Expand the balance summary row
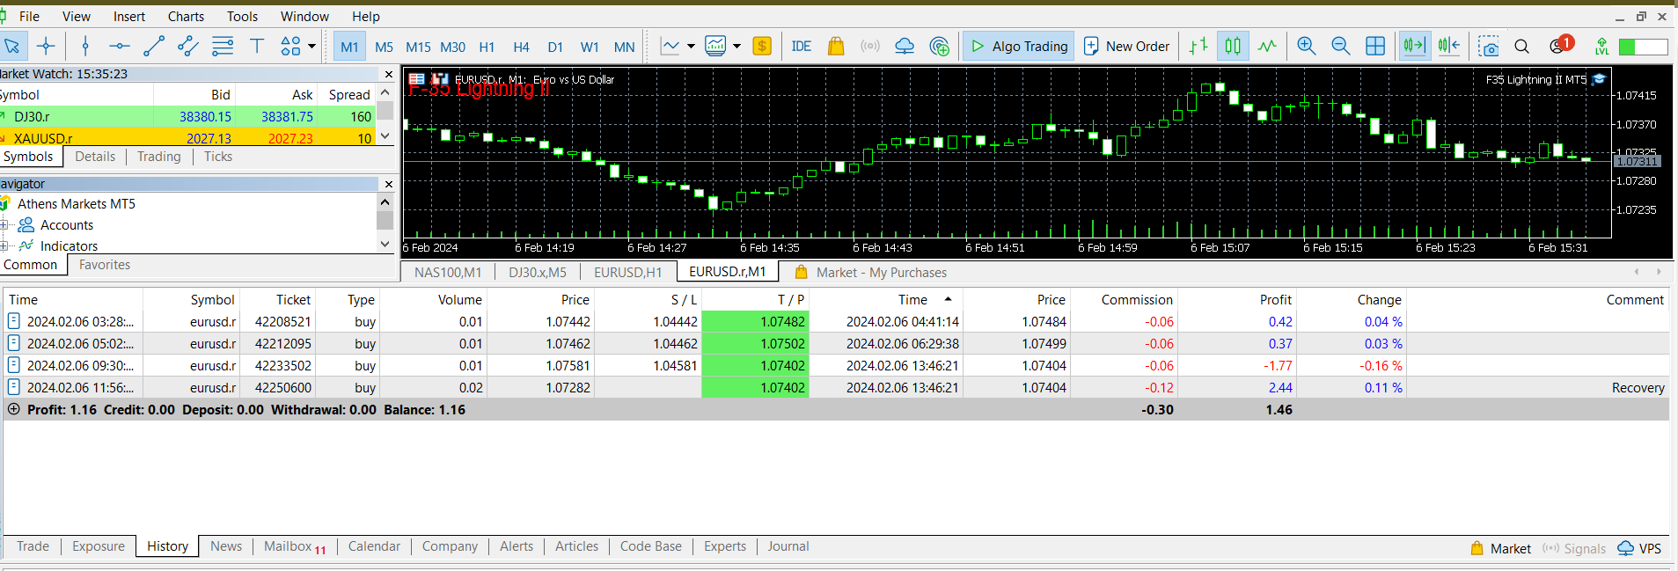 click(13, 409)
